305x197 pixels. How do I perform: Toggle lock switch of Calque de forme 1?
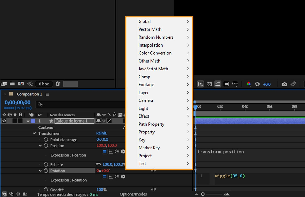tap(20, 121)
